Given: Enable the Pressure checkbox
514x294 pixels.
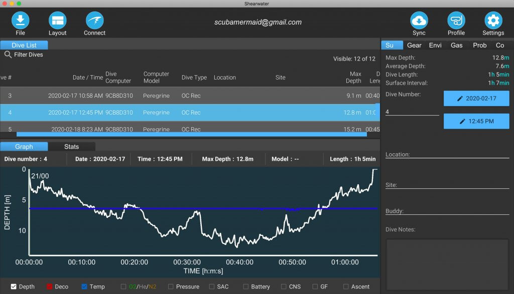Looking at the screenshot, I should 171,286.
